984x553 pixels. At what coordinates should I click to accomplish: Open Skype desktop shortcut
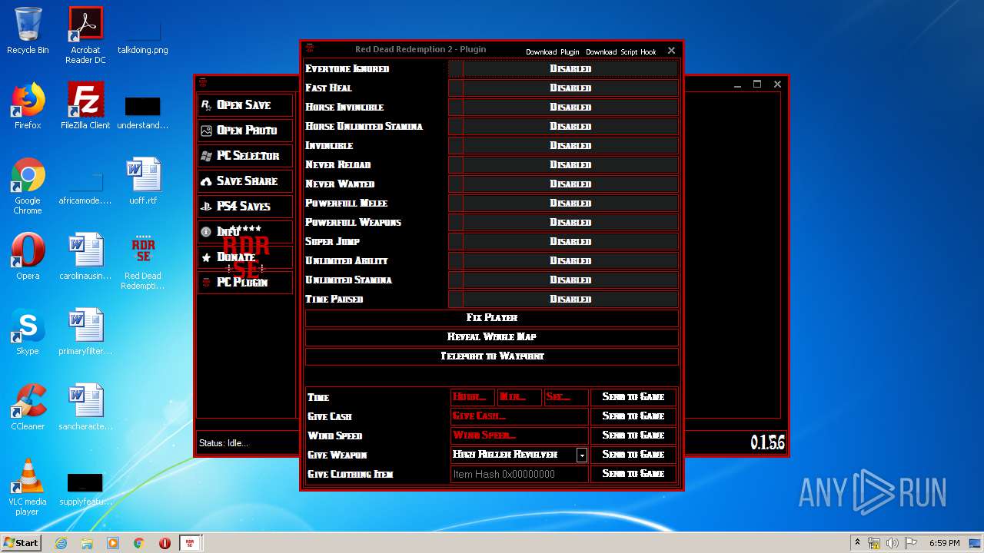tap(28, 332)
